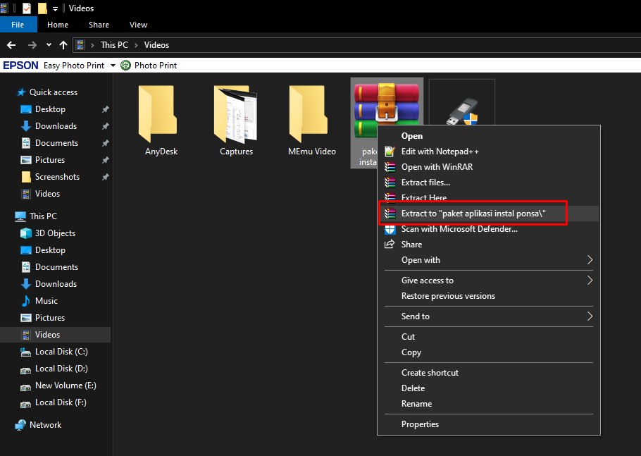Click the This PC monitor icon in sidebar
Image resolution: width=641 pixels, height=456 pixels.
(x=20, y=216)
